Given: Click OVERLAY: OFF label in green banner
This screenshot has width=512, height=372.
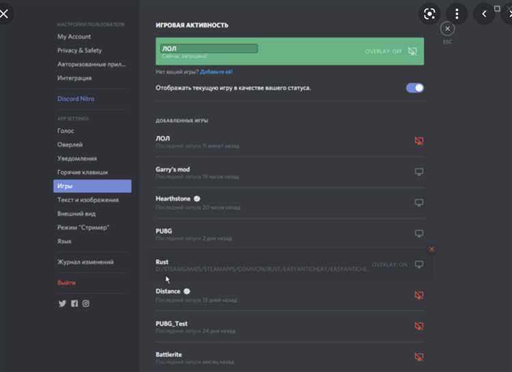Looking at the screenshot, I should (384, 52).
